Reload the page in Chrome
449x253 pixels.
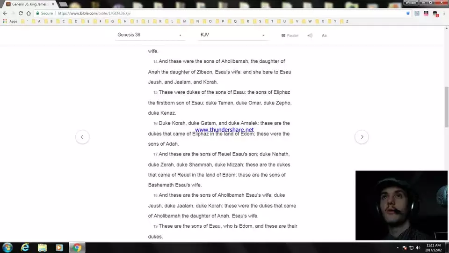(x=21, y=14)
